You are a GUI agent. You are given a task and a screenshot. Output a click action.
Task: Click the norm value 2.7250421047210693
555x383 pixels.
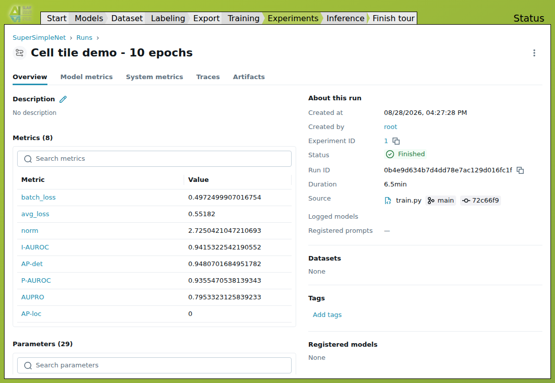pyautogui.click(x=225, y=231)
